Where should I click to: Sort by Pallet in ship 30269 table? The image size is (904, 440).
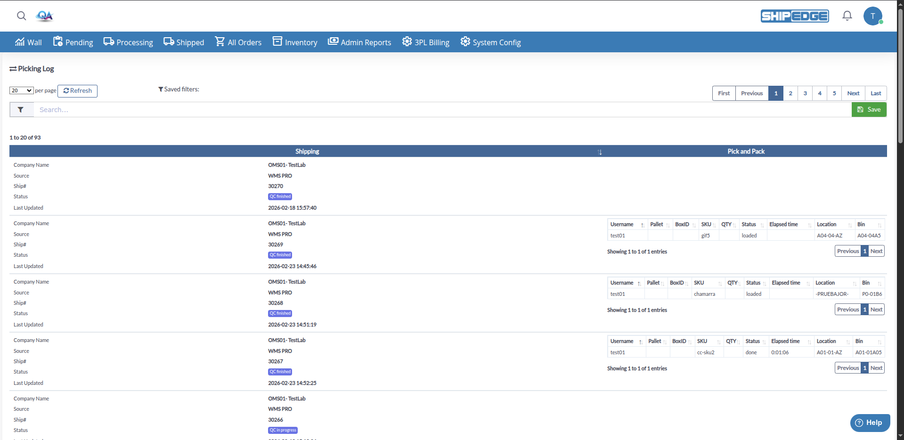tap(660, 224)
